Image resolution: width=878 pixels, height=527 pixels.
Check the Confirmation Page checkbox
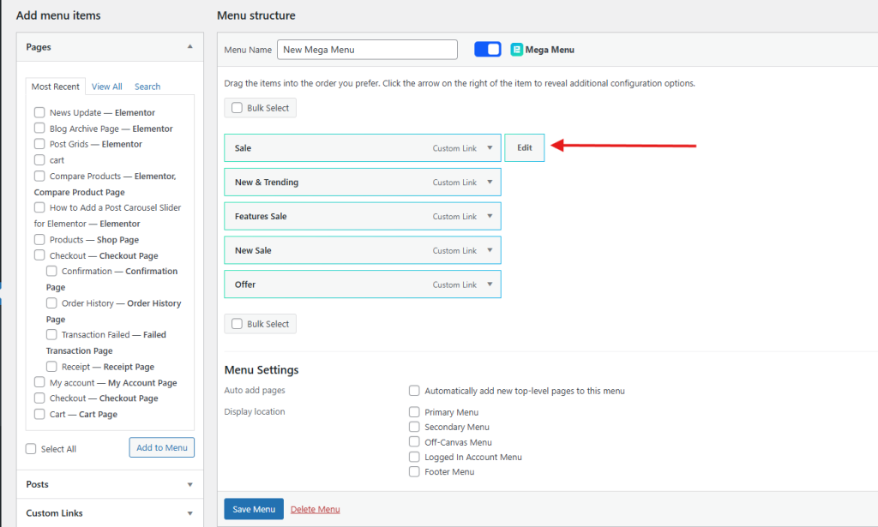(51, 271)
